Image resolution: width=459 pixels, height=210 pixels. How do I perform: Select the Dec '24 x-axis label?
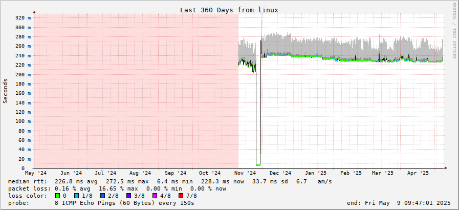(281, 173)
